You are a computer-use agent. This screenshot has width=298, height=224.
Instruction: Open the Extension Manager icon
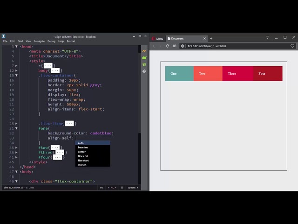144,58
